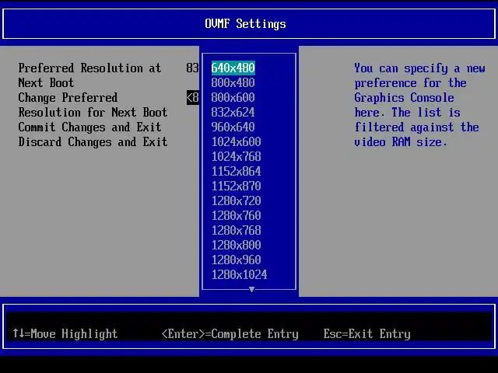Select the 1280x1024 resolution entry
The width and height of the screenshot is (498, 373).
[240, 274]
